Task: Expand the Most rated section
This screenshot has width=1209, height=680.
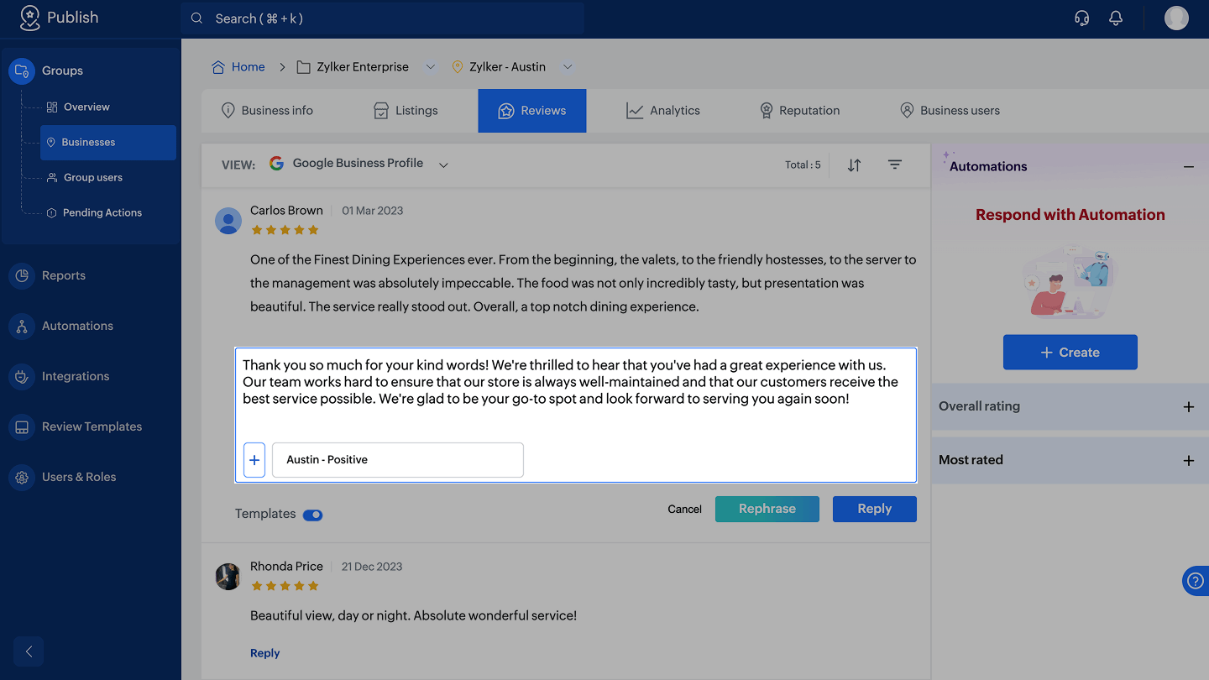Action: coord(1189,461)
